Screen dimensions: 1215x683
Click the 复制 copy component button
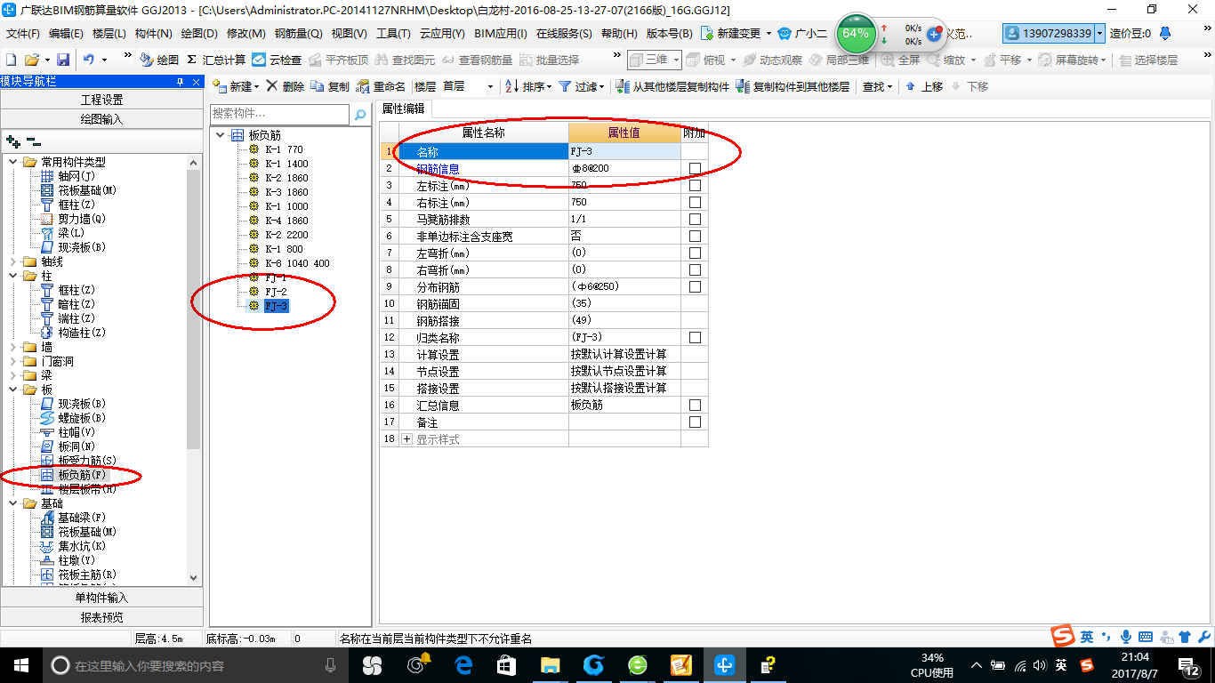tap(330, 86)
